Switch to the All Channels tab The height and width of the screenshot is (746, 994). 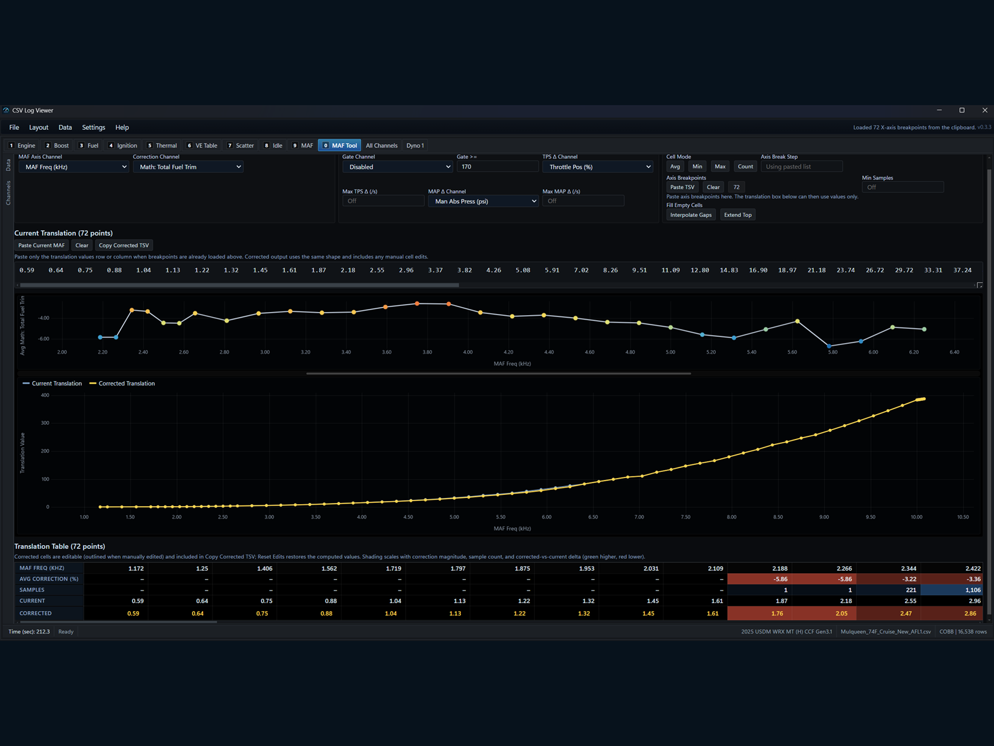381,145
